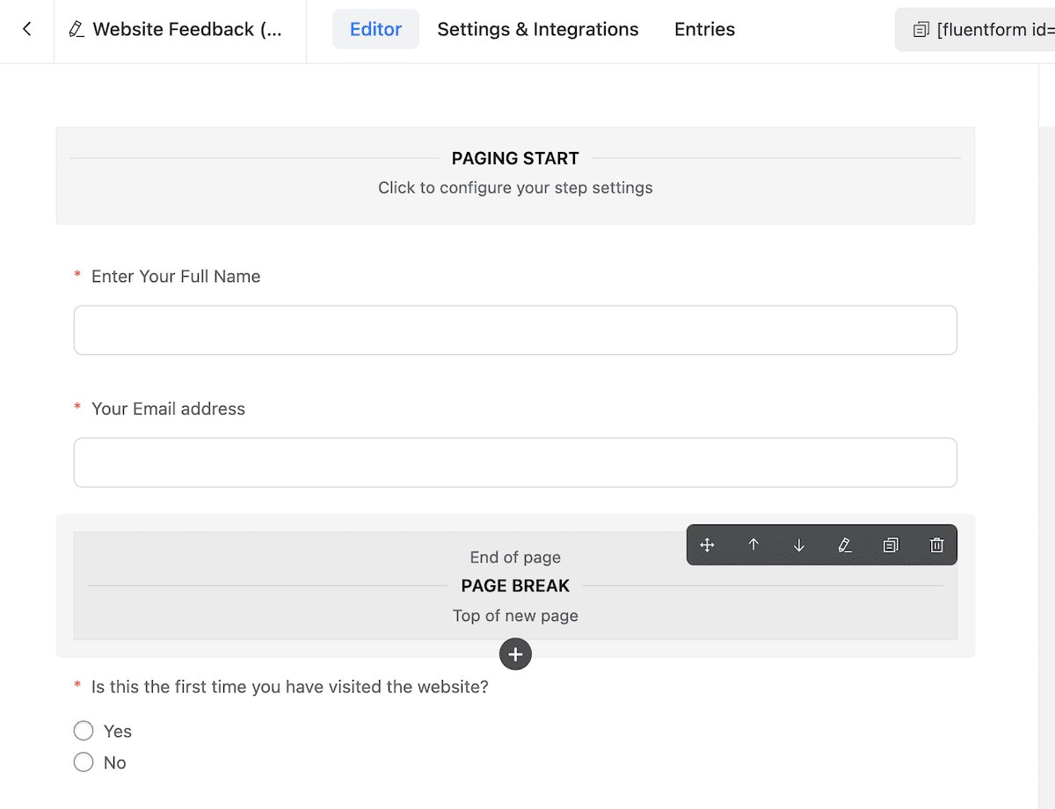Viewport: 1055px width, 809px height.
Task: Switch to the Editor tab
Action: 375,29
